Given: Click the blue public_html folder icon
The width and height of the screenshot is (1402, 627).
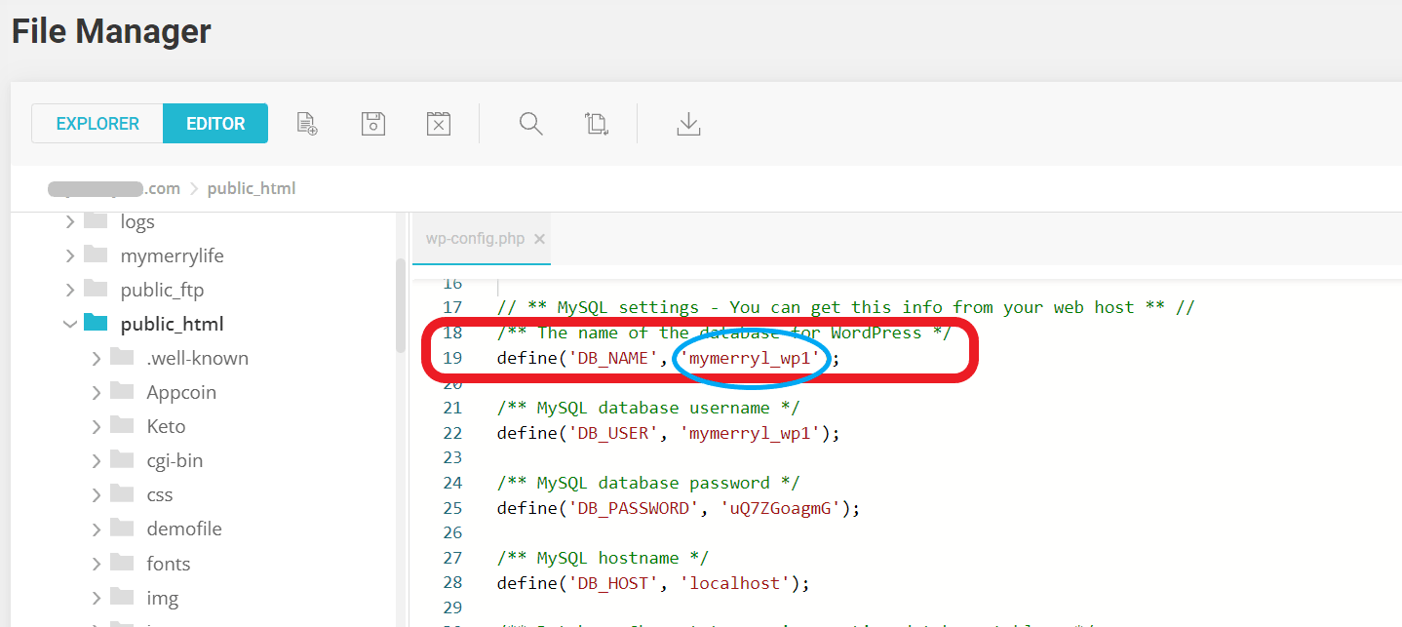Looking at the screenshot, I should (96, 323).
